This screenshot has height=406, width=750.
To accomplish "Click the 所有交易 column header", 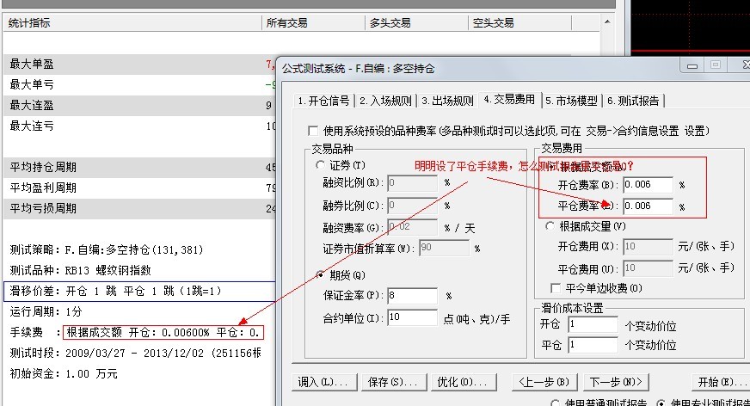I will point(313,23).
